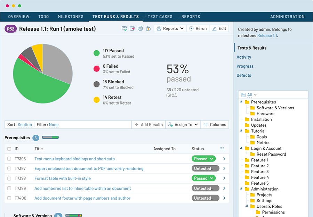Open the email/notification icon in the toolbar
The image size is (313, 217).
click(124, 28)
